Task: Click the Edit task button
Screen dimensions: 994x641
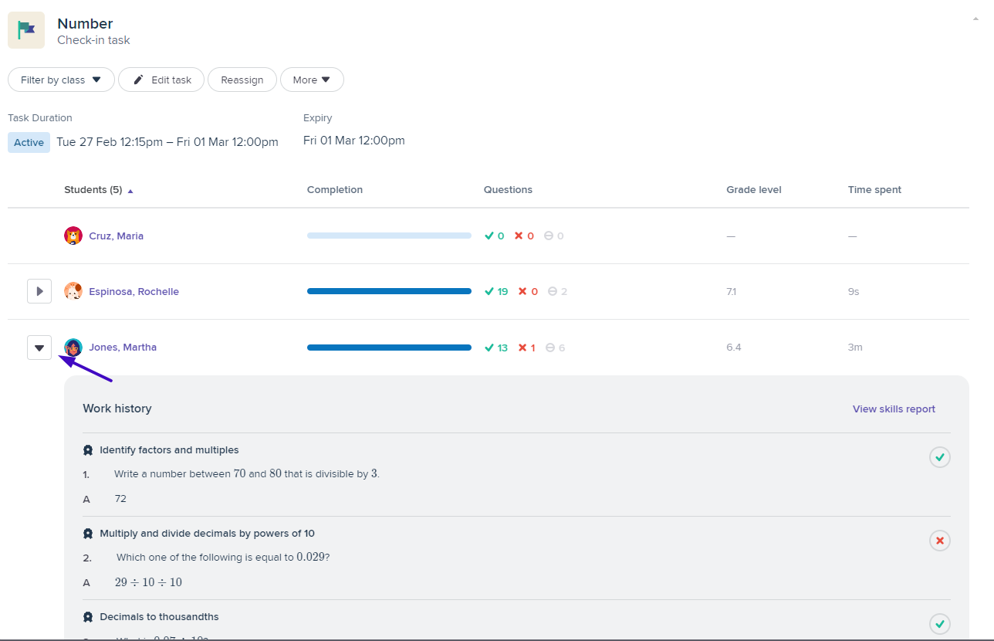Action: (161, 80)
